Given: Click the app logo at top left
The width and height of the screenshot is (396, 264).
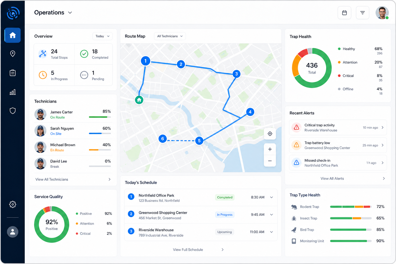Looking at the screenshot, I should tap(13, 13).
